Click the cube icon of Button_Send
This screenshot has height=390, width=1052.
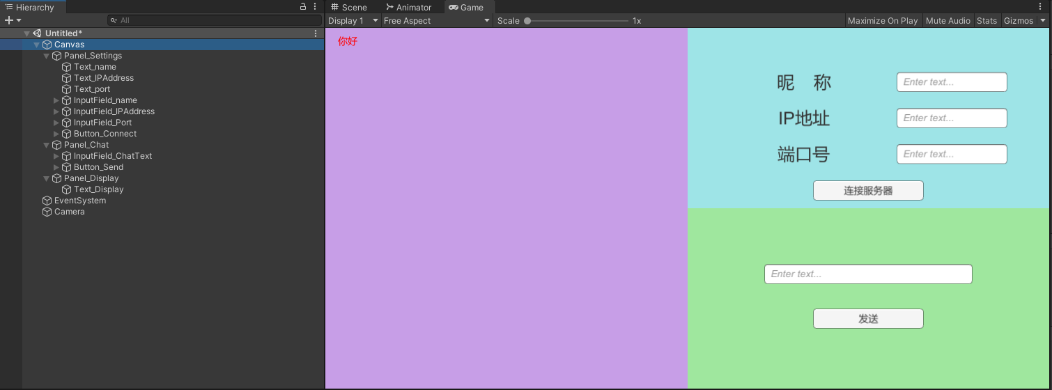[66, 167]
